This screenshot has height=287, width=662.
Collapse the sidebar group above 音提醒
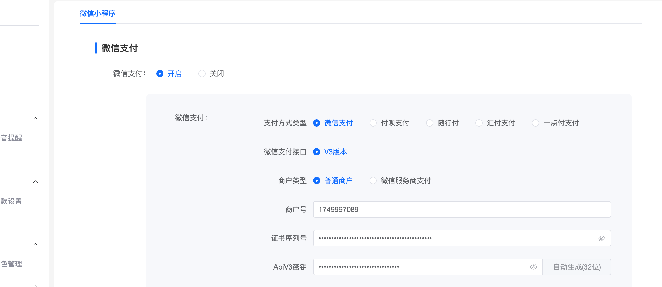click(36, 118)
